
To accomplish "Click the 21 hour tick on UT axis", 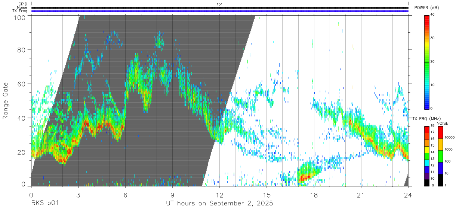I will (x=361, y=195).
